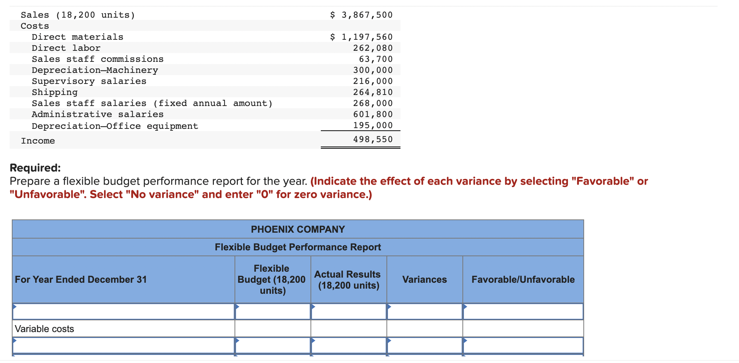Image resolution: width=739 pixels, height=363 pixels.
Task: Click the Actual Results input in the row above Variable costs
Action: coord(349,311)
